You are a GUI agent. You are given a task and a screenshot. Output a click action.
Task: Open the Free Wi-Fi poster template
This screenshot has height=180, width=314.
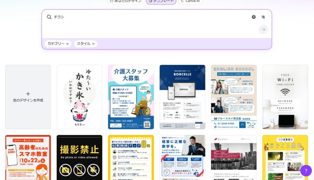tap(285, 97)
